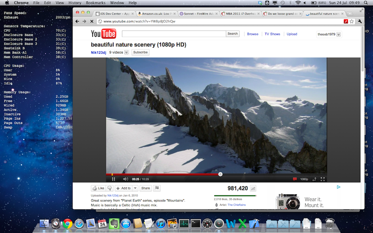Open Xcode from the Dock
The width and height of the screenshot is (373, 233).
pyautogui.click(x=254, y=224)
